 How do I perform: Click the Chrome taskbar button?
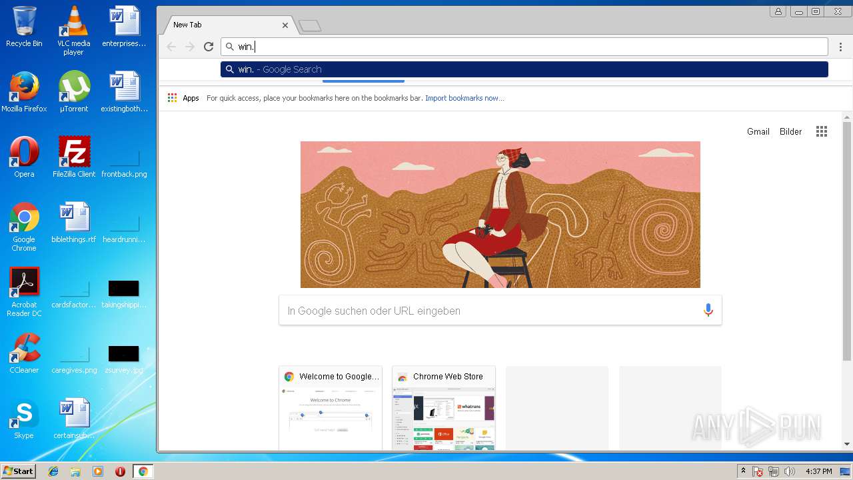[143, 471]
